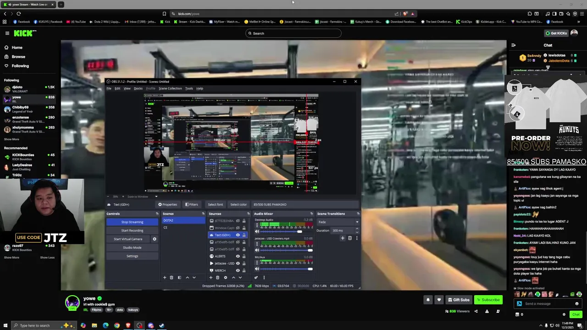The height and width of the screenshot is (330, 587).
Task: Click Stop Streaming in OBS Controls
Action: [x=132, y=222]
